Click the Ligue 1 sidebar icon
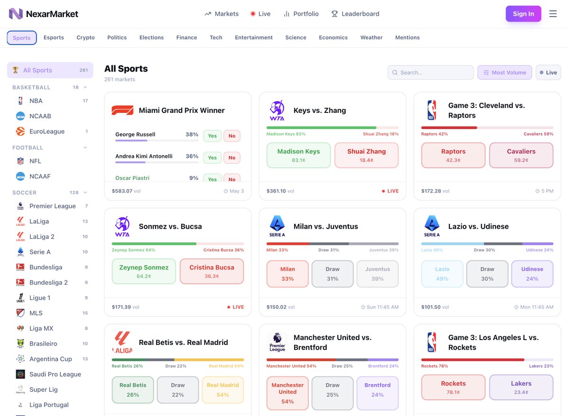 point(20,298)
